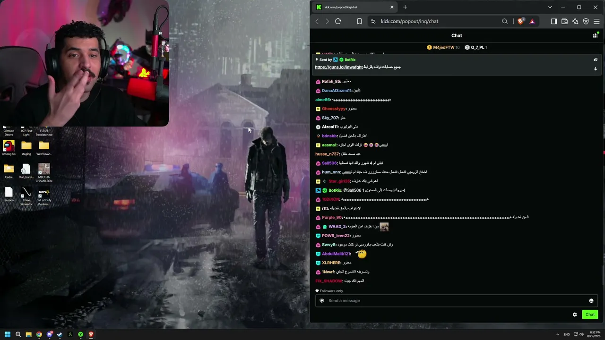Open Discord from the taskbar
This screenshot has height=340, width=605.
click(x=49, y=334)
